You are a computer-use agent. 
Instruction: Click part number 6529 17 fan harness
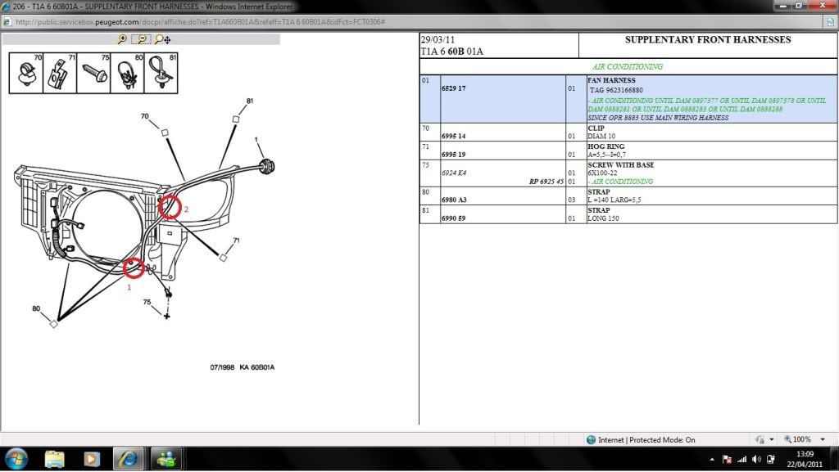click(453, 88)
